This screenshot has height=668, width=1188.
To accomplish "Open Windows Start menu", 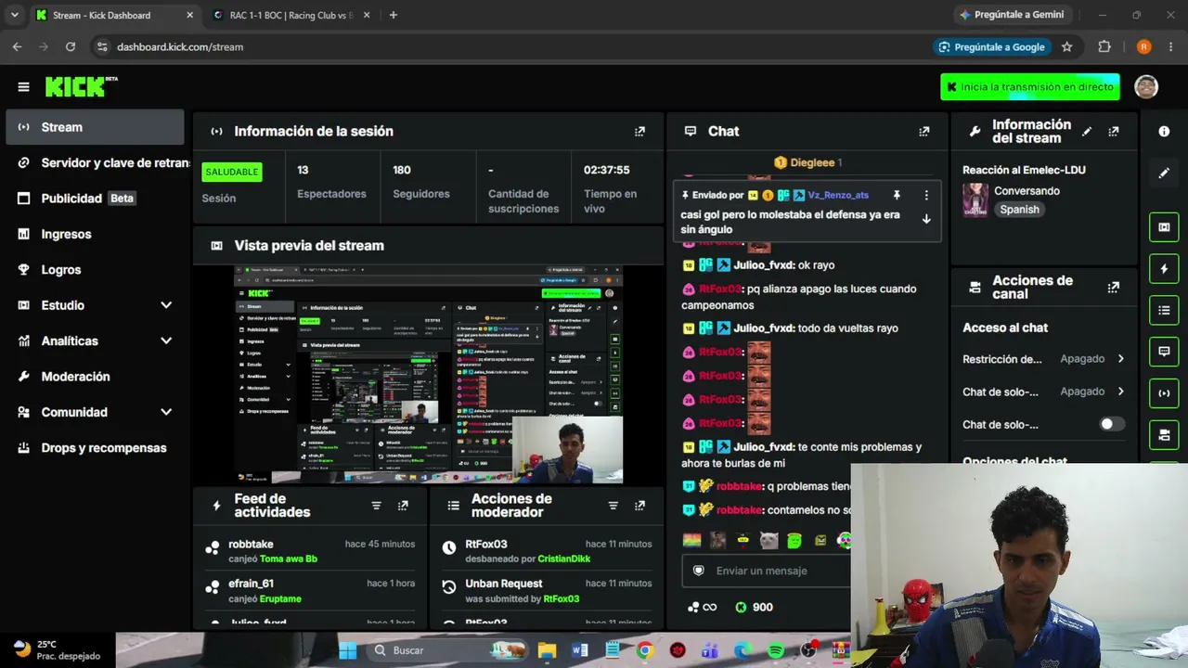I will click(348, 650).
